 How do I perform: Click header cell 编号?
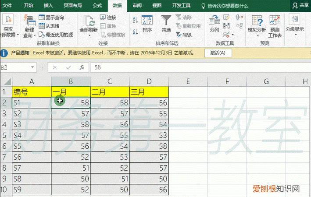click(32, 92)
